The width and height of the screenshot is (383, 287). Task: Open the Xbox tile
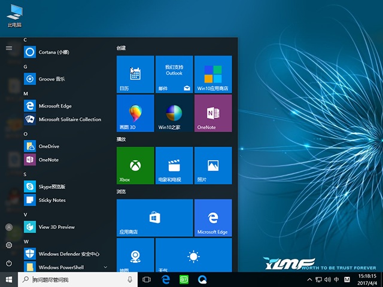pos(135,165)
